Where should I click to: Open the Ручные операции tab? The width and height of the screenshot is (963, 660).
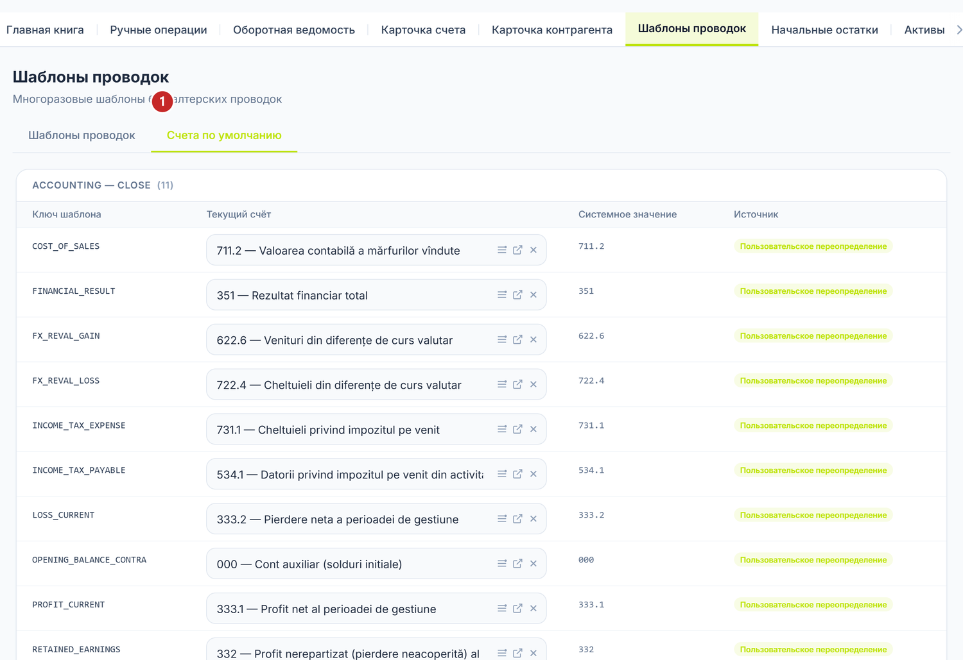159,30
